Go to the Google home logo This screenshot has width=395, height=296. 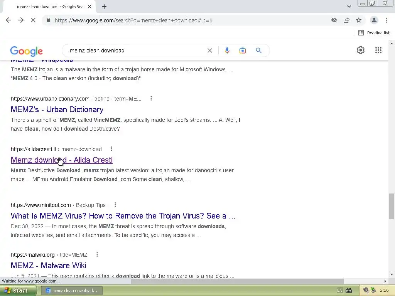[x=27, y=51]
